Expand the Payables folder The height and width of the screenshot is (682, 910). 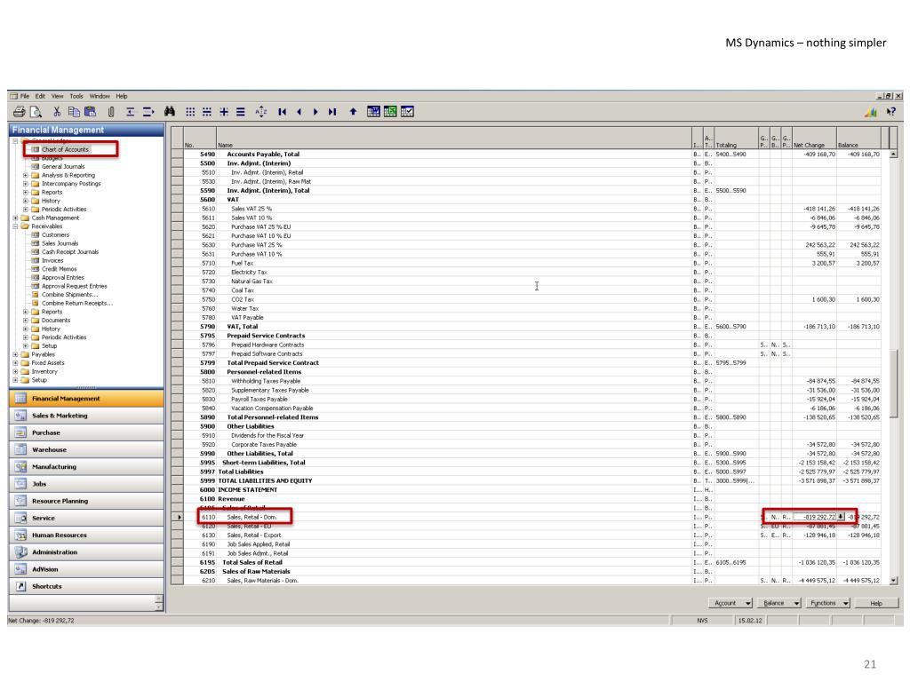pos(16,354)
